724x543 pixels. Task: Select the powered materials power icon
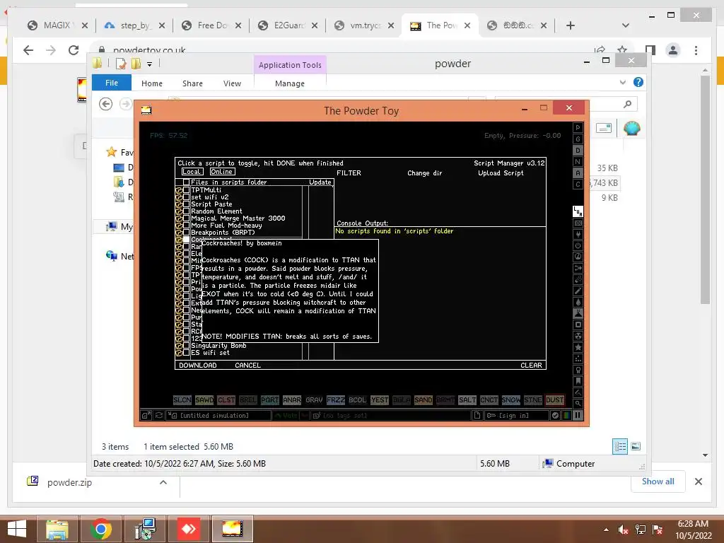pyautogui.click(x=578, y=245)
